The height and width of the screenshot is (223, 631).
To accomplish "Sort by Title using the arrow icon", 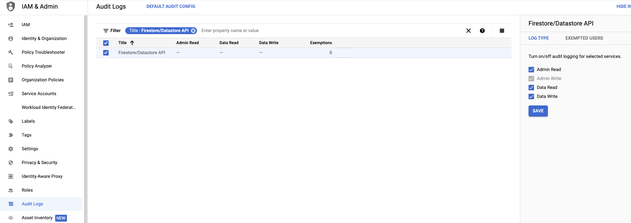I will pyautogui.click(x=132, y=43).
